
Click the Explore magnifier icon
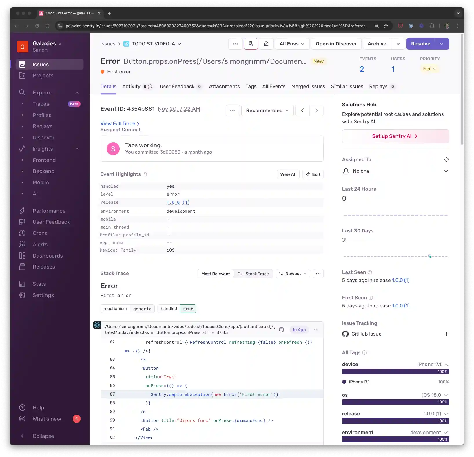point(22,93)
